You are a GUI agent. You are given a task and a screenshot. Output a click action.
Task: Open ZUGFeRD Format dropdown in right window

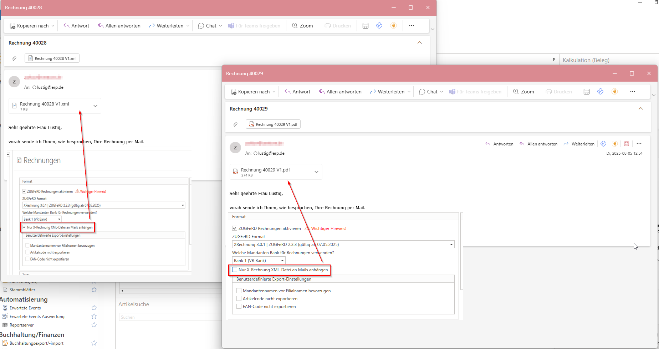coord(451,245)
